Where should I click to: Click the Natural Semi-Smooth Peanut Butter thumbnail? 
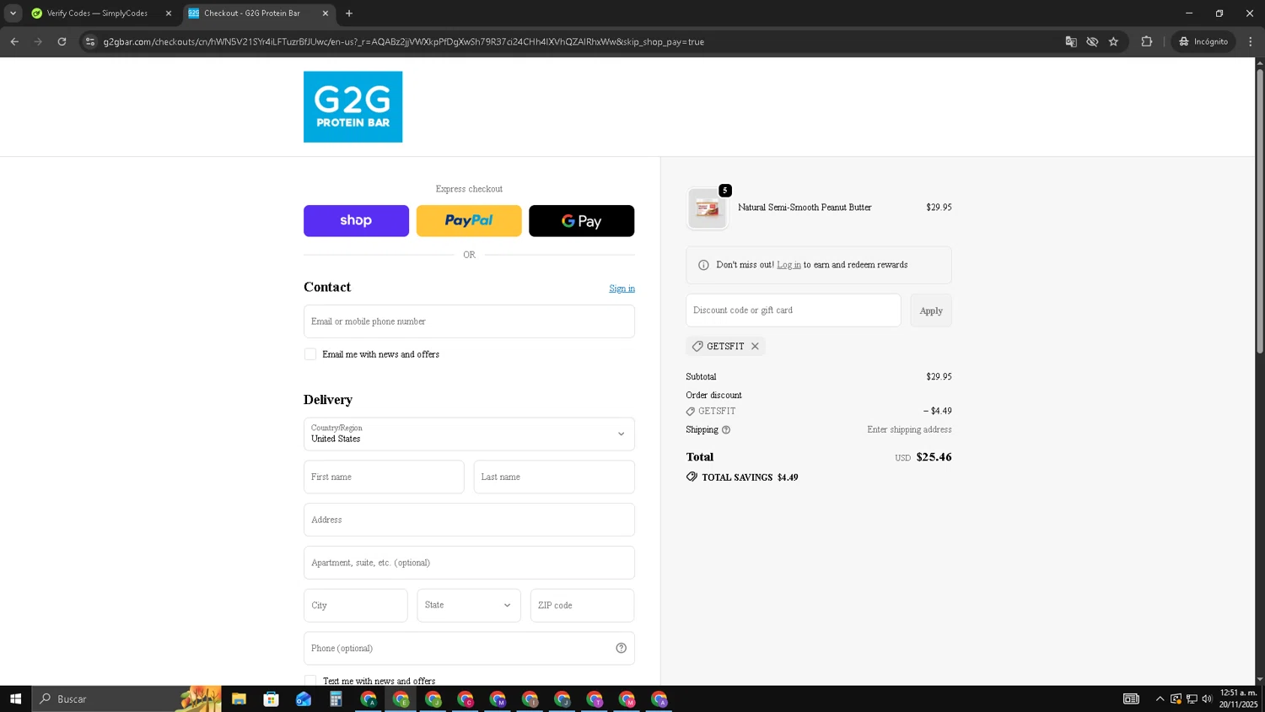click(x=708, y=209)
